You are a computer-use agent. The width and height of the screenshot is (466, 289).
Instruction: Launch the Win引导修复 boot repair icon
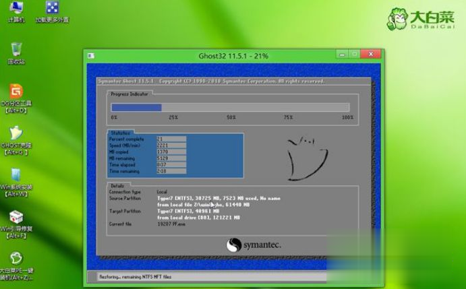pyautogui.click(x=16, y=224)
